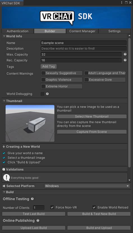Viewport: 133px width, 233px height.
Task: Open the Selected Platform Windows dropdown
Action: [87, 186]
